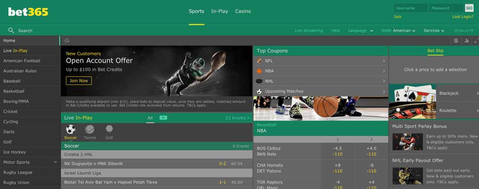
Task: Click the NHL Early Payout Offer image
Action: click(408, 176)
